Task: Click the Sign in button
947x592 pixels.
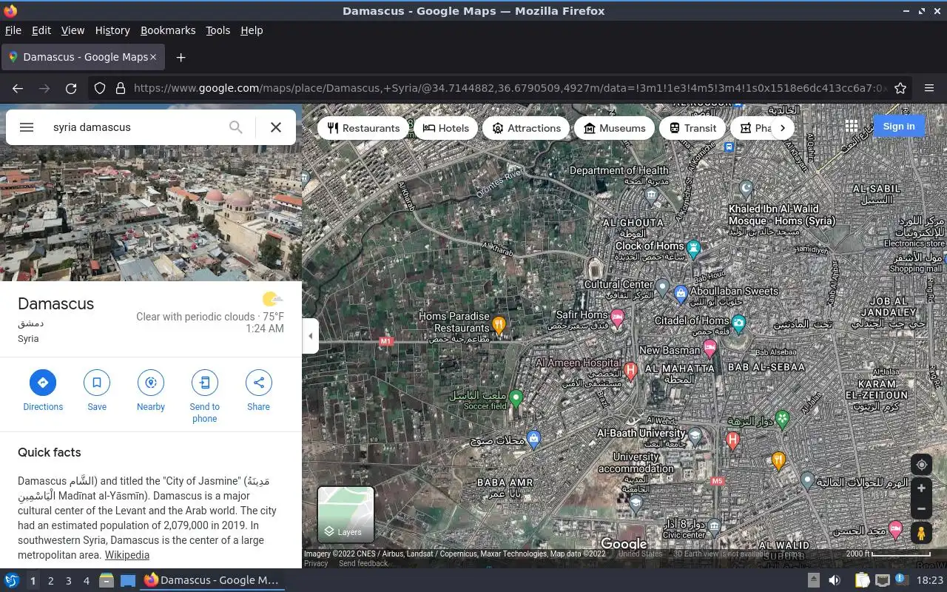Action: (x=899, y=127)
